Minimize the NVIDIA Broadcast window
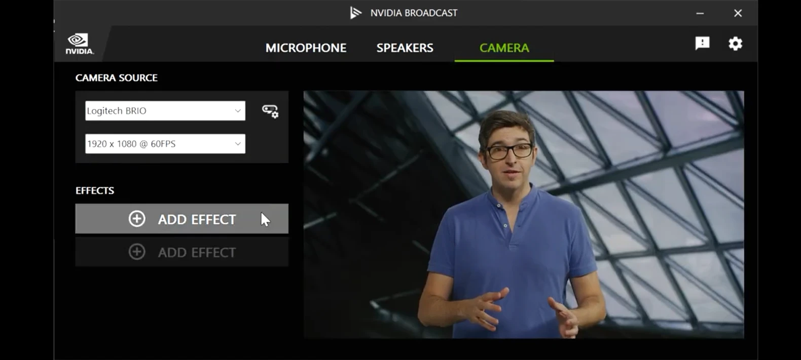The image size is (801, 360). pyautogui.click(x=700, y=13)
